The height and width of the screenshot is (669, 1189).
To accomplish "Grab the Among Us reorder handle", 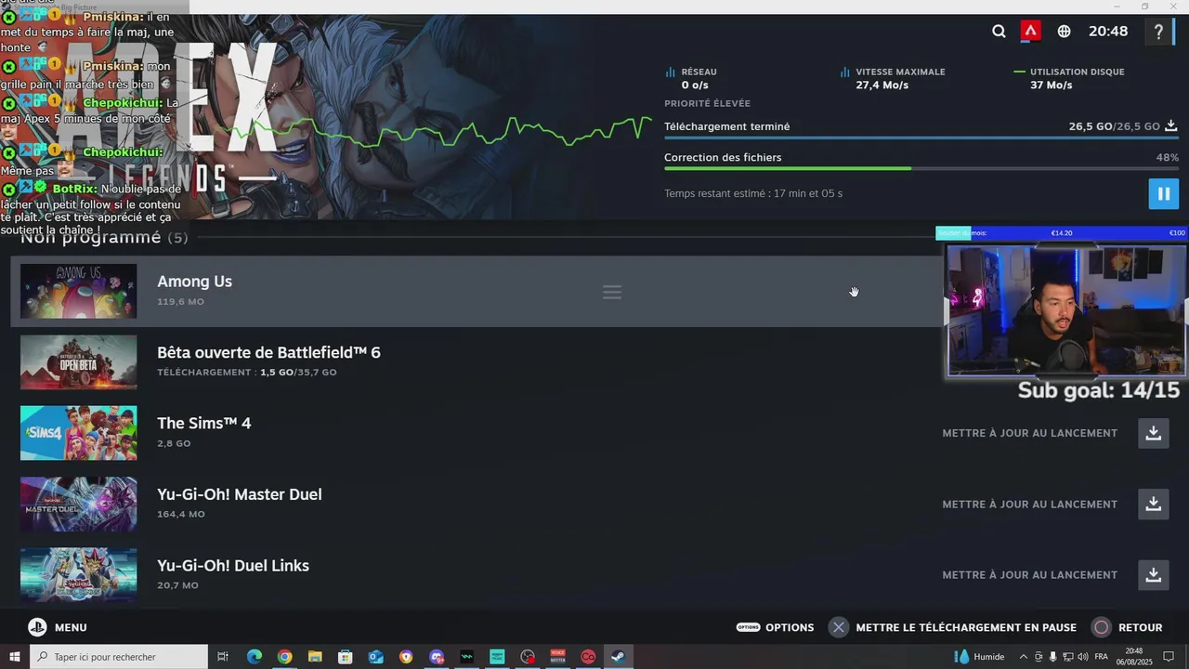I will coord(611,292).
